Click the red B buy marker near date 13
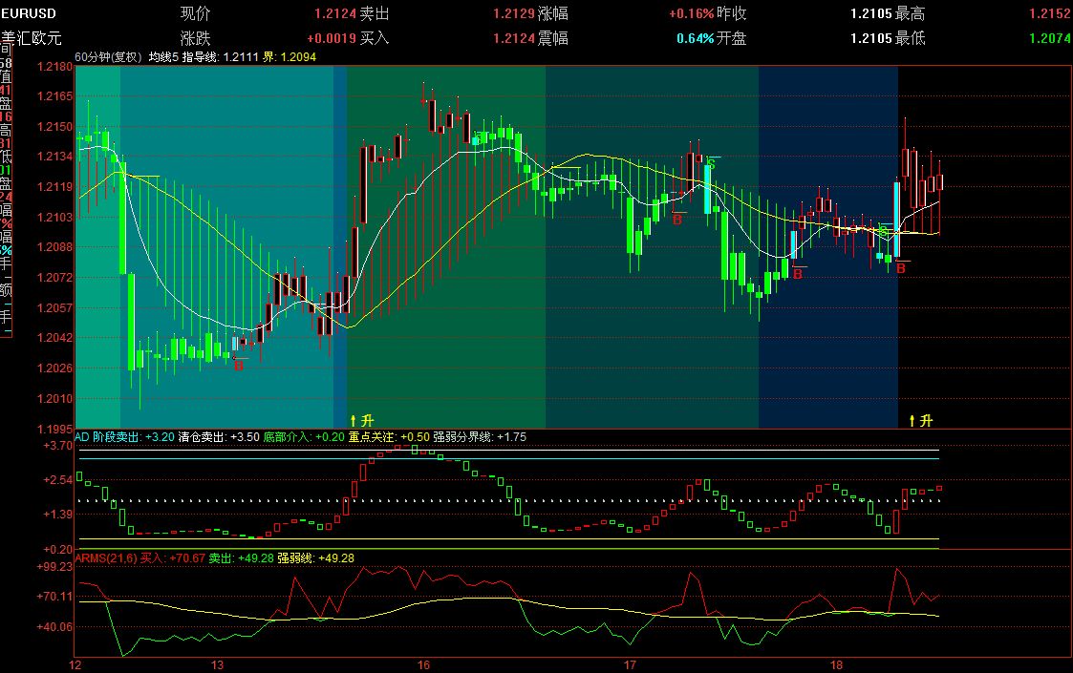This screenshot has height=673, width=1073. click(x=239, y=366)
